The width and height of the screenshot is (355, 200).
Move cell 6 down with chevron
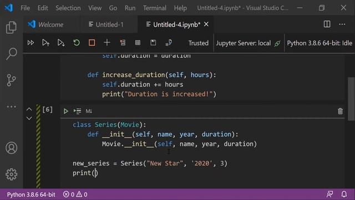point(29,118)
